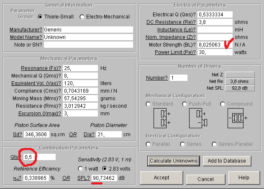Screen dimensions: 264x189
Task: Open the Resonance (Fs)? help link
Action: pos(41,68)
